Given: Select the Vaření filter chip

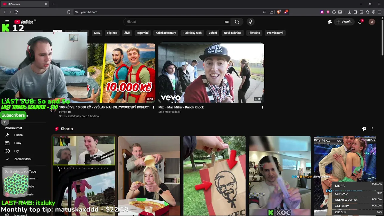Looking at the screenshot, I should pos(213,33).
